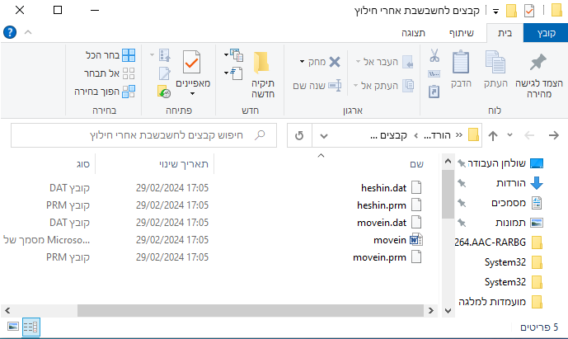Go up one folder level
Viewport: 568px width, 339px height.
pyautogui.click(x=493, y=135)
